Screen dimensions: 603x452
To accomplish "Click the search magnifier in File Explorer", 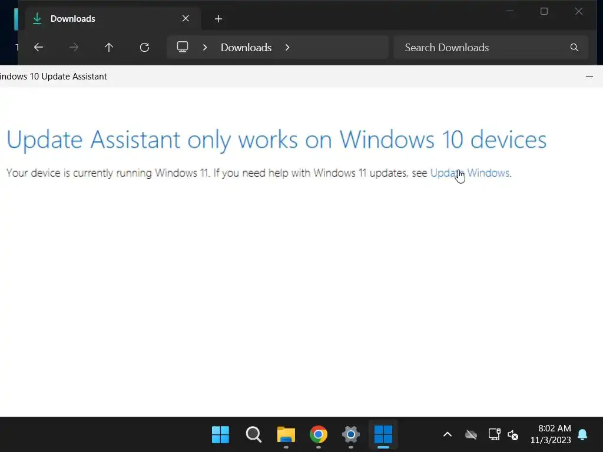I will pos(574,47).
